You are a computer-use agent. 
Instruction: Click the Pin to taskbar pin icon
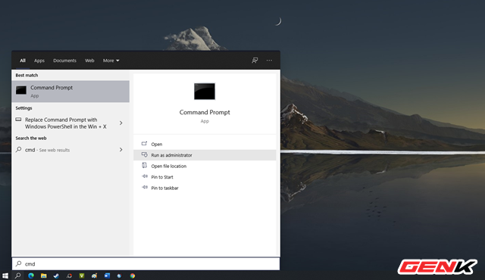[145, 188]
